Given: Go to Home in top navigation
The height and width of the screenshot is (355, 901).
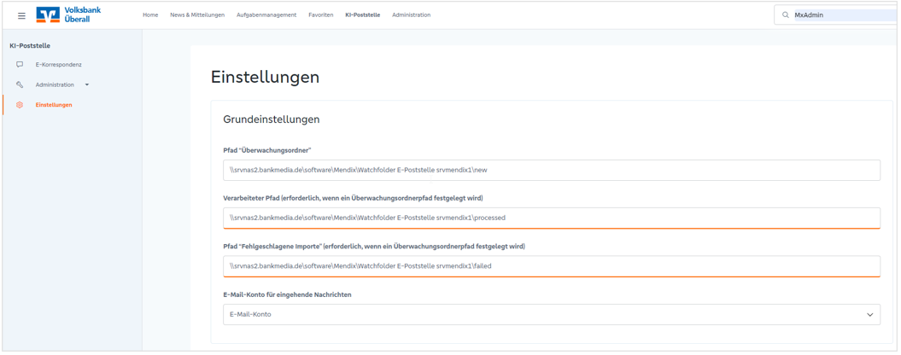Looking at the screenshot, I should [x=150, y=15].
